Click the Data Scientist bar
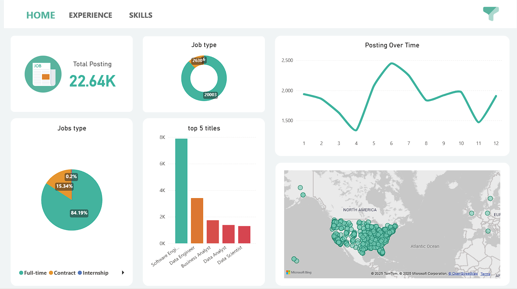Viewport: 517px width, 289px height. (x=244, y=234)
